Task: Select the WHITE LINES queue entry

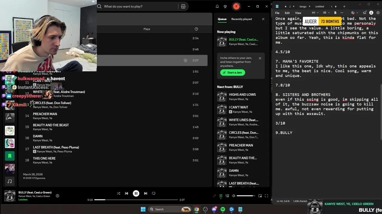Action: tap(241, 122)
